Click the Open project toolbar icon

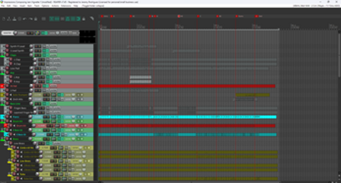point(9,19)
